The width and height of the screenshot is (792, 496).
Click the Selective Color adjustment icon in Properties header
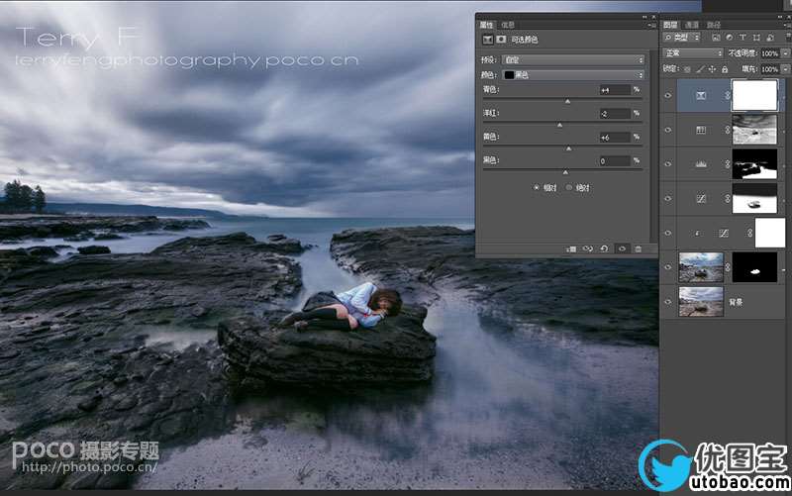coord(487,40)
